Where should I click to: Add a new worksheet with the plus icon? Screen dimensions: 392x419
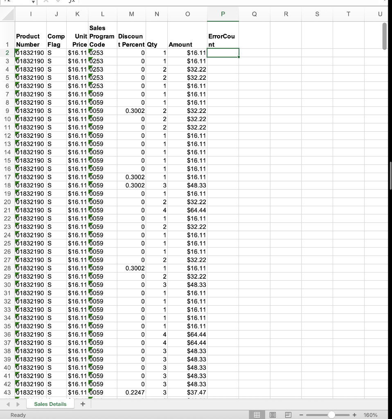pyautogui.click(x=82, y=404)
